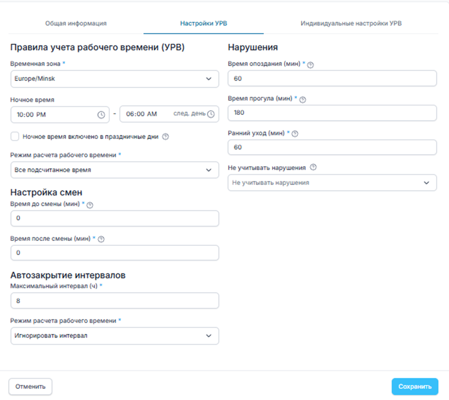Click help icon beside holiday night time checkbox
Screen dimensions: 449x400
coord(166,137)
